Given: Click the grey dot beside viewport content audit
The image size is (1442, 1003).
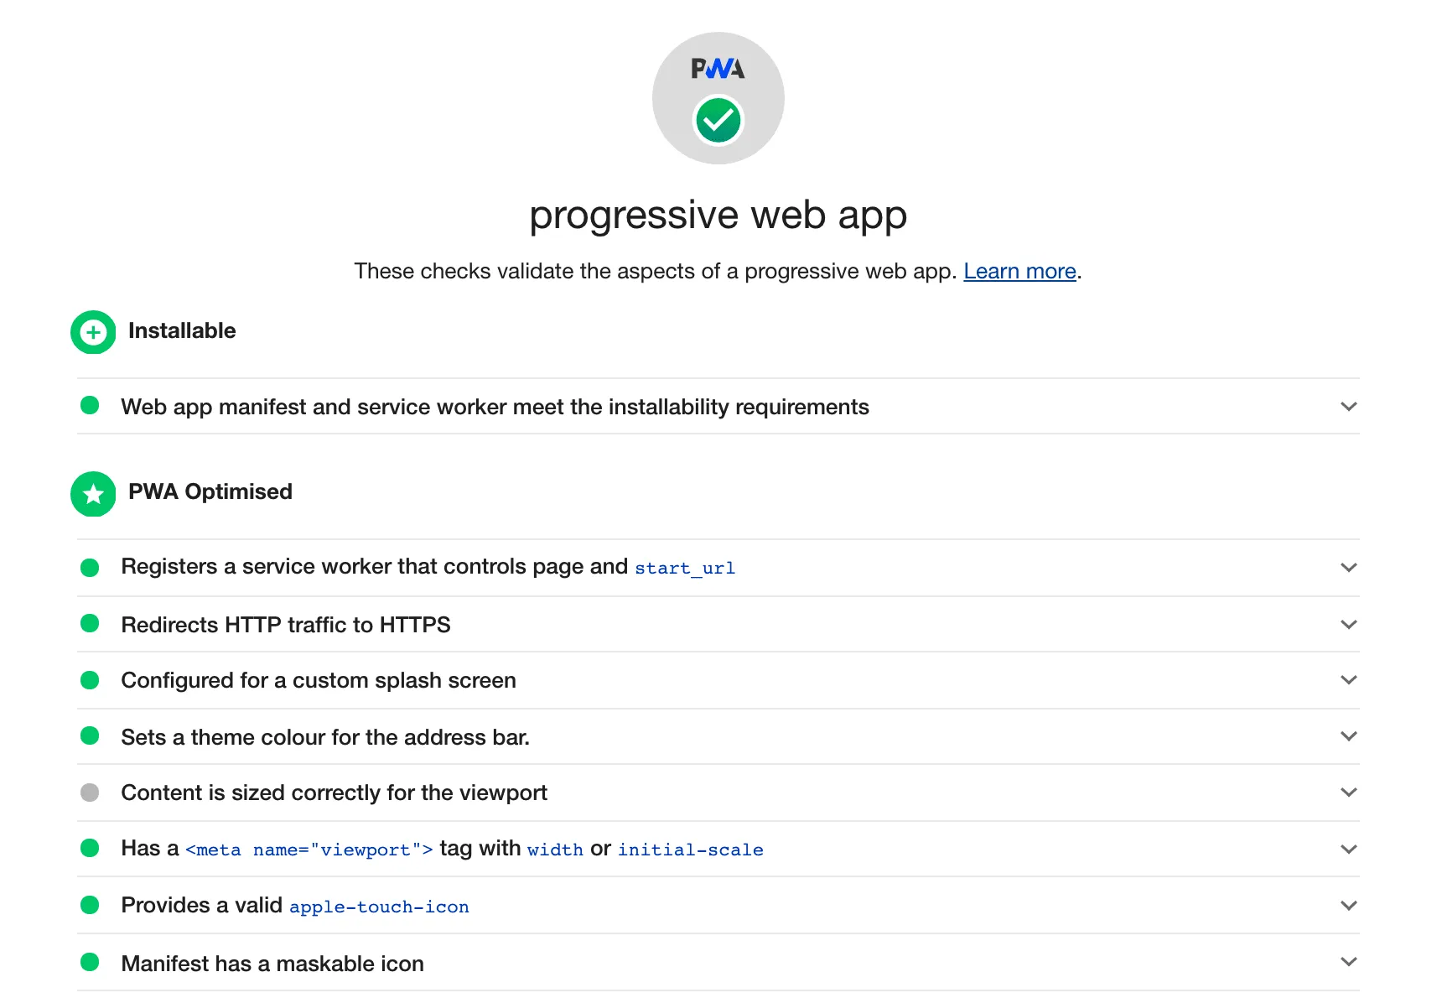Looking at the screenshot, I should [x=90, y=793].
